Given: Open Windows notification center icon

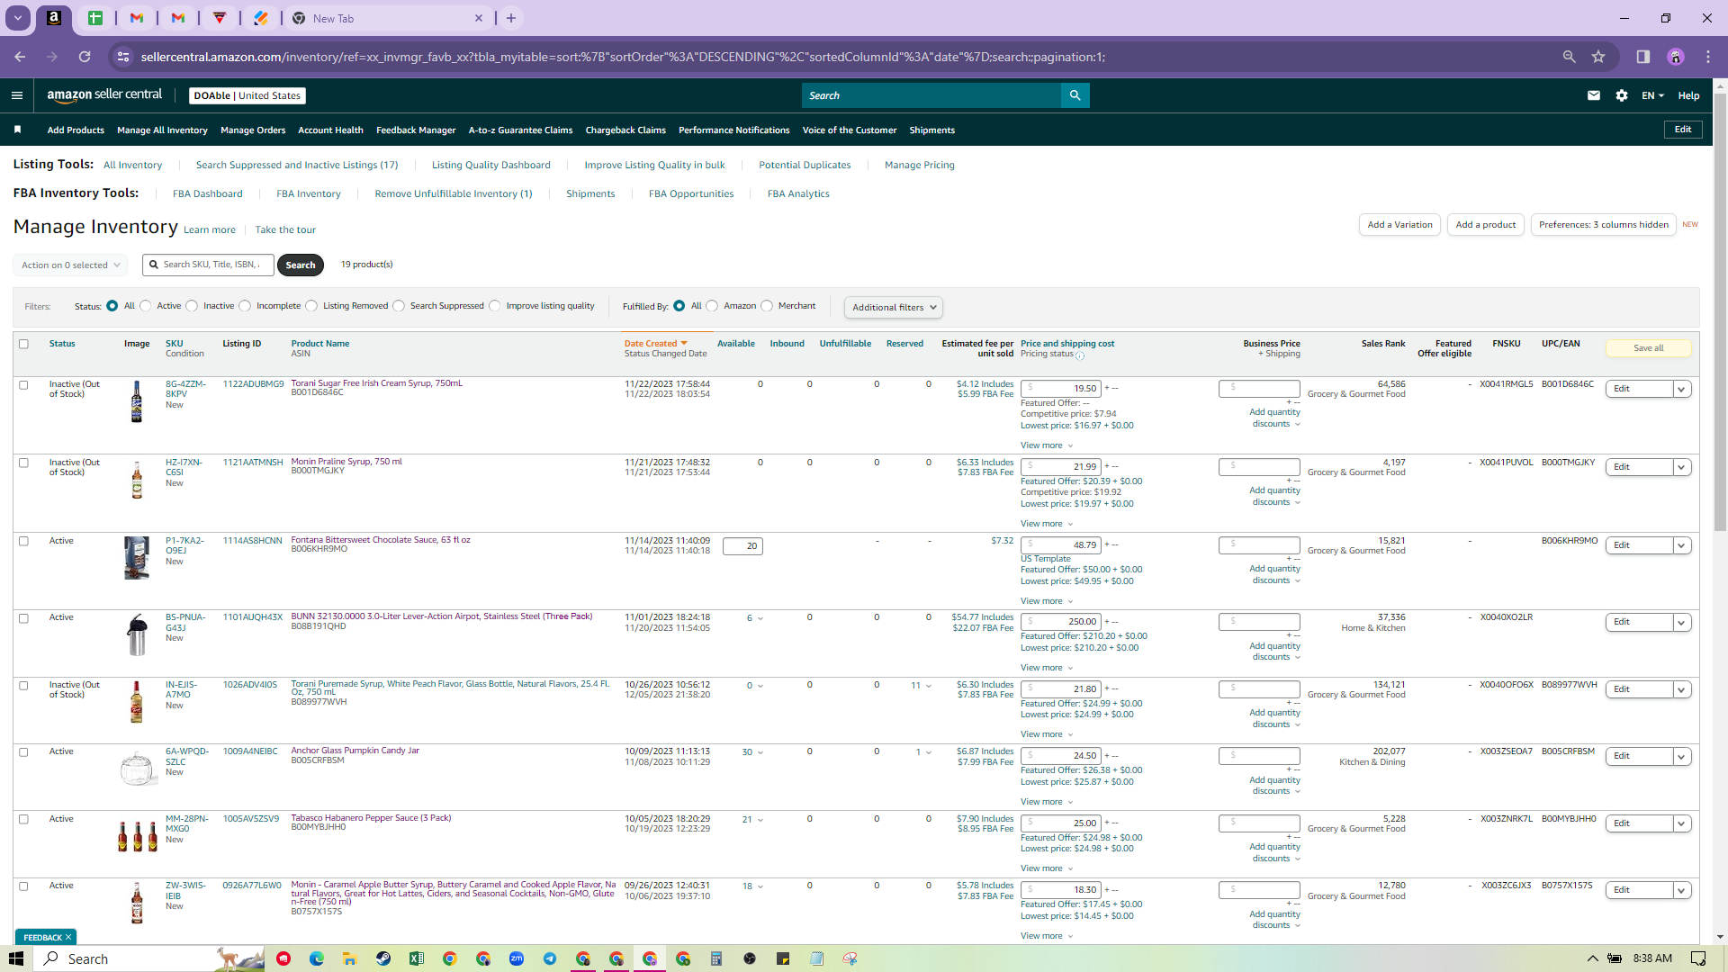Looking at the screenshot, I should point(1698,958).
